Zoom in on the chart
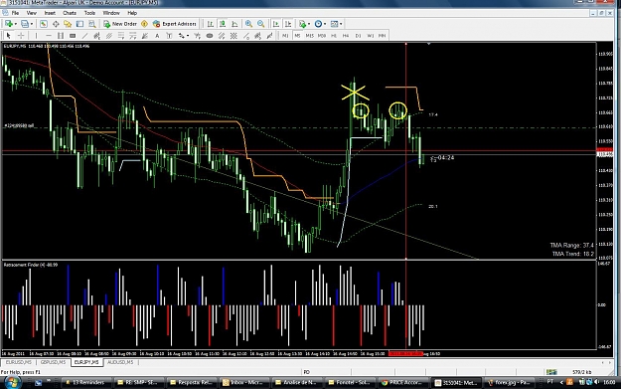 coord(248,24)
